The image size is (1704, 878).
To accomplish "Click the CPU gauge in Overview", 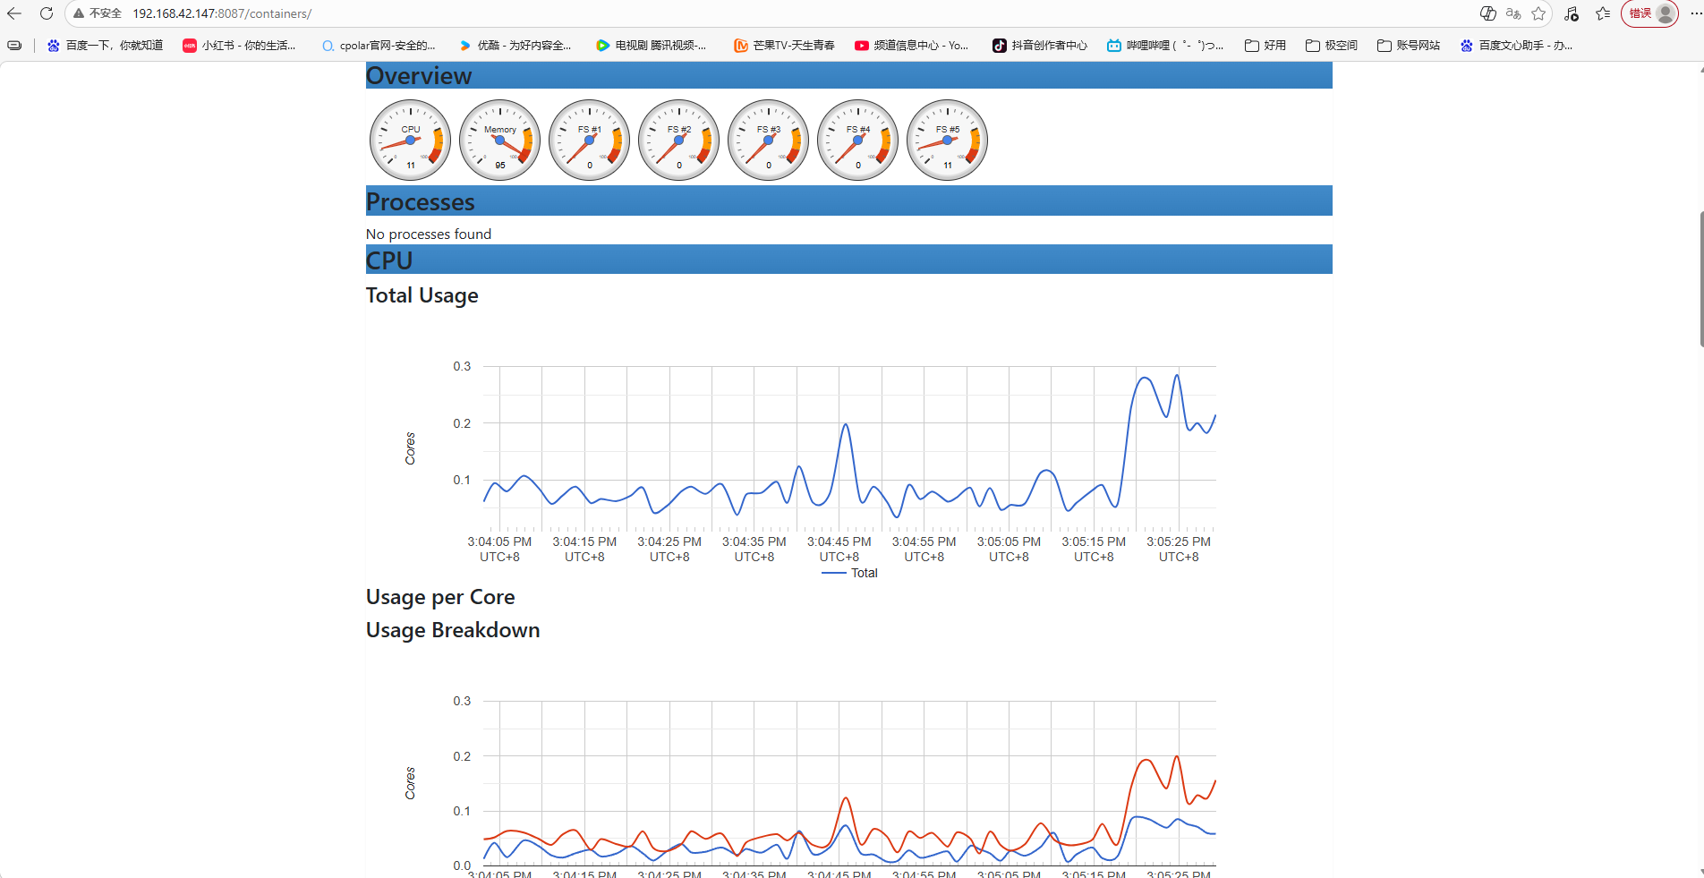I will click(410, 140).
